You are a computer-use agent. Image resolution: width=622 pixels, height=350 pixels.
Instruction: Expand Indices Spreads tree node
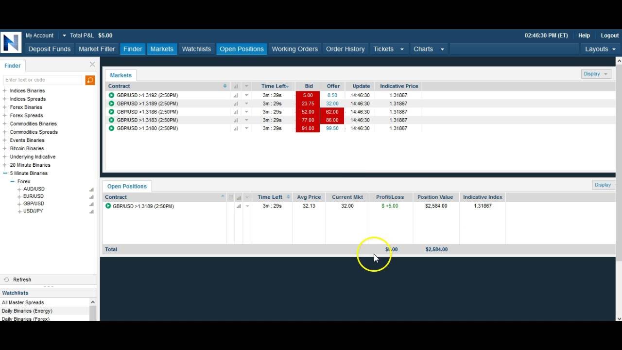click(5, 99)
